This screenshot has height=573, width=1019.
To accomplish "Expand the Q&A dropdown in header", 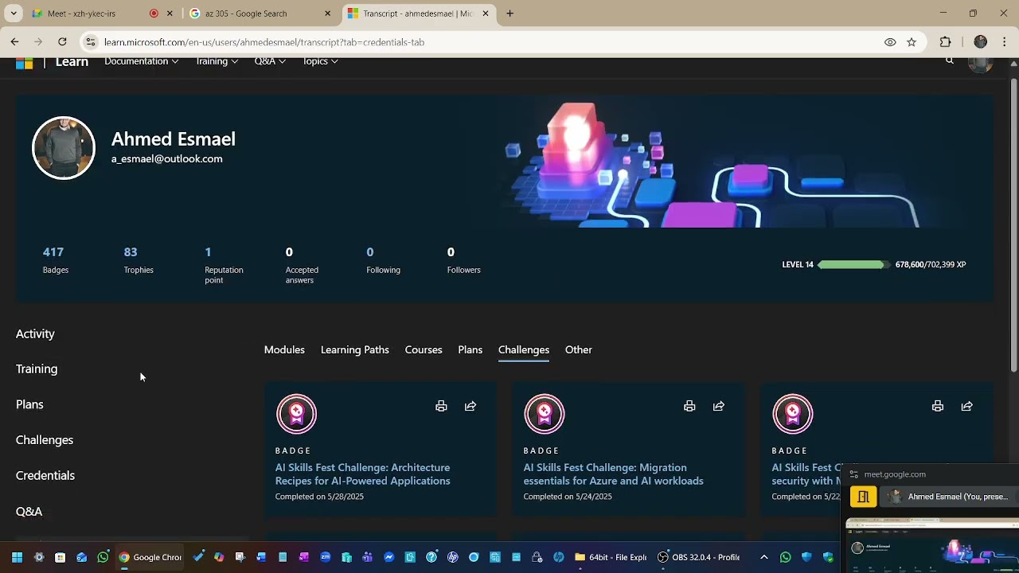I will [x=270, y=61].
